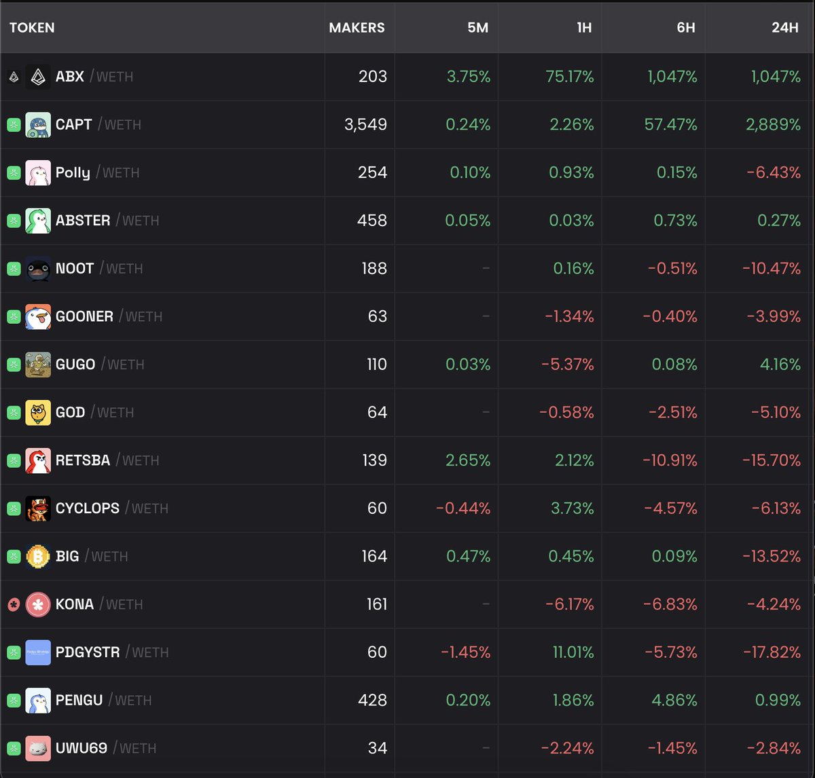Sort by the 5M column header

point(477,28)
